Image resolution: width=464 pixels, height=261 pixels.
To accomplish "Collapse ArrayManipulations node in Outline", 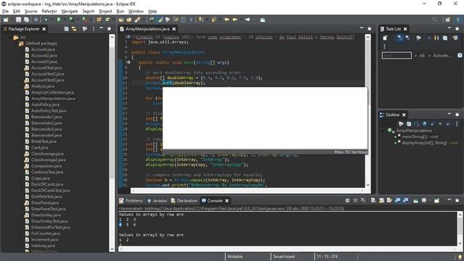I will 384,130.
